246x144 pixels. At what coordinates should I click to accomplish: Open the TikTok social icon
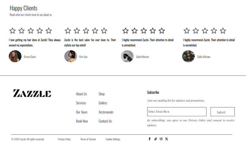156,139
